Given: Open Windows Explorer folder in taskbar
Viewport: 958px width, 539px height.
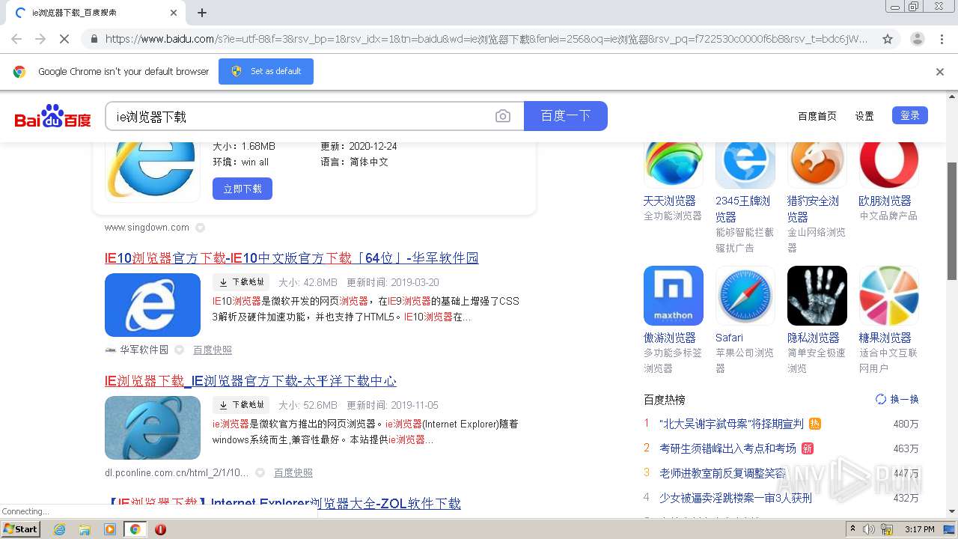Looking at the screenshot, I should (x=85, y=529).
